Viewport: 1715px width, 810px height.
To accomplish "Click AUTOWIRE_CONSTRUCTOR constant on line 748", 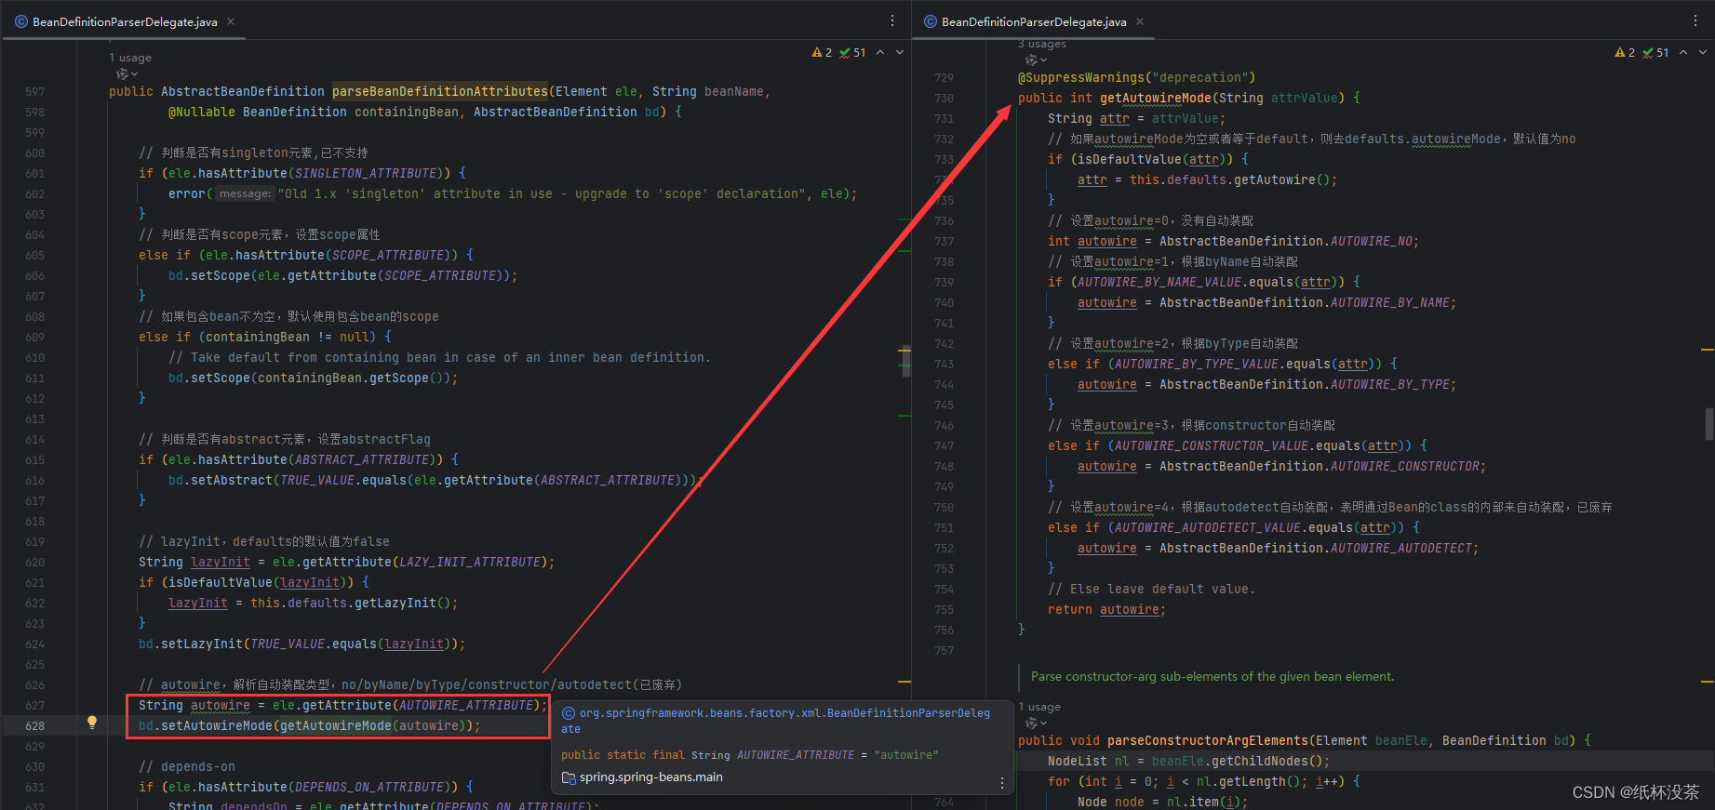I will (1405, 466).
